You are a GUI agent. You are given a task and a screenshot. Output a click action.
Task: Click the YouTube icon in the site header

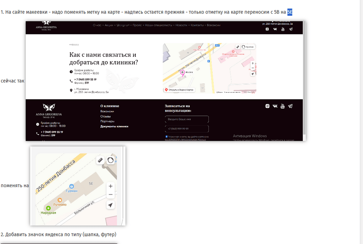click(283, 29)
